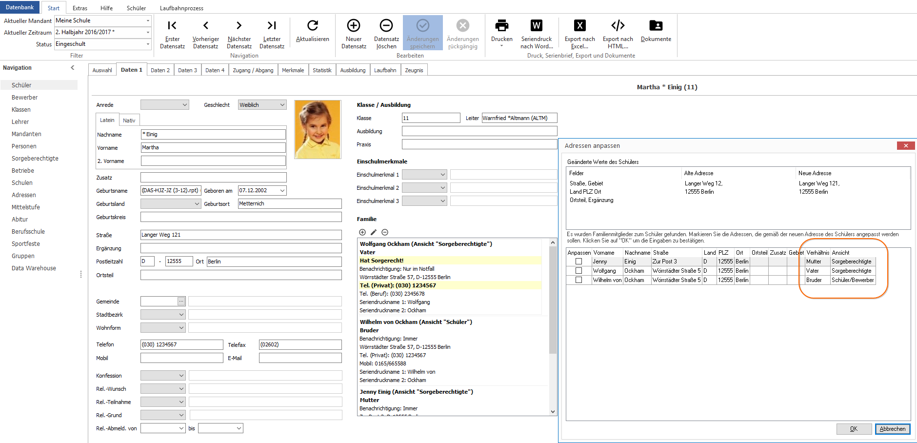Tick the Anpassen checkbox for Jenny Einig
Image resolution: width=917 pixels, height=443 pixels.
[x=579, y=262]
